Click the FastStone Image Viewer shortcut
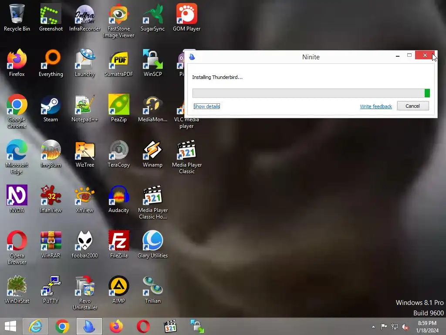This screenshot has height=335, width=446. [x=118, y=21]
